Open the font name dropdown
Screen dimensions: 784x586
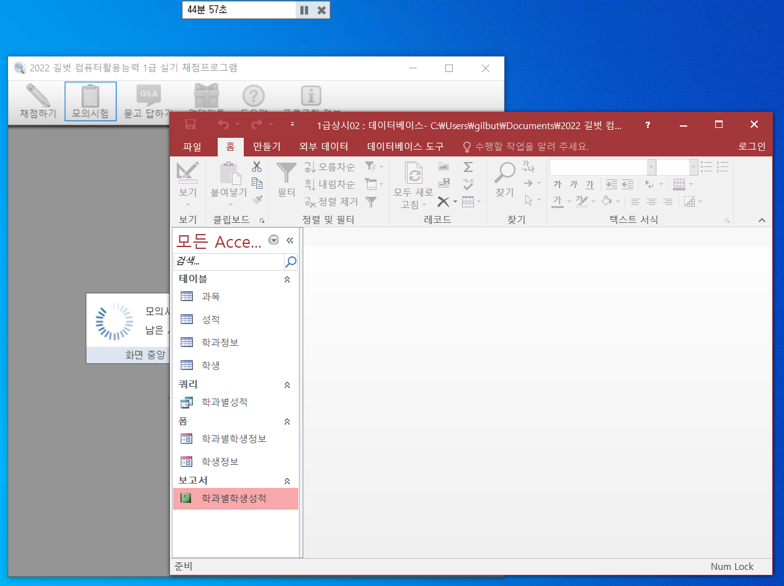click(651, 167)
